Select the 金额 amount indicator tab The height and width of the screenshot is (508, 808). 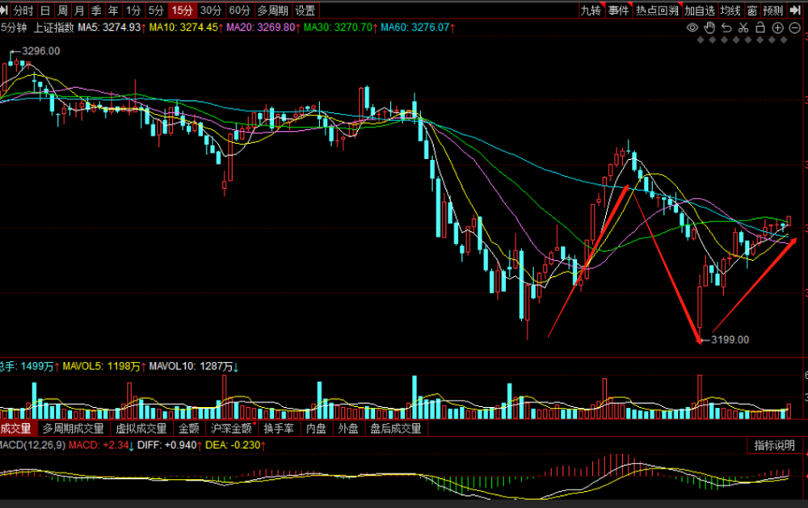pos(189,428)
